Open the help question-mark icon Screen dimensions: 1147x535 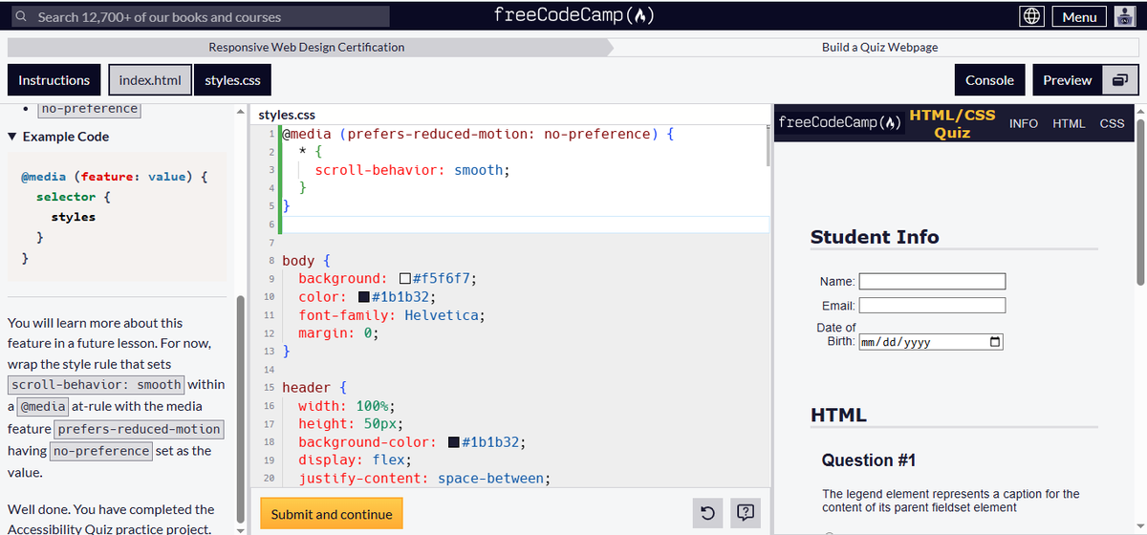(746, 514)
